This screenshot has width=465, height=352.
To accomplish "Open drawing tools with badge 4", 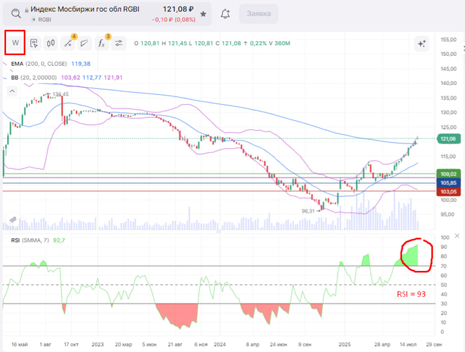I will (68, 43).
